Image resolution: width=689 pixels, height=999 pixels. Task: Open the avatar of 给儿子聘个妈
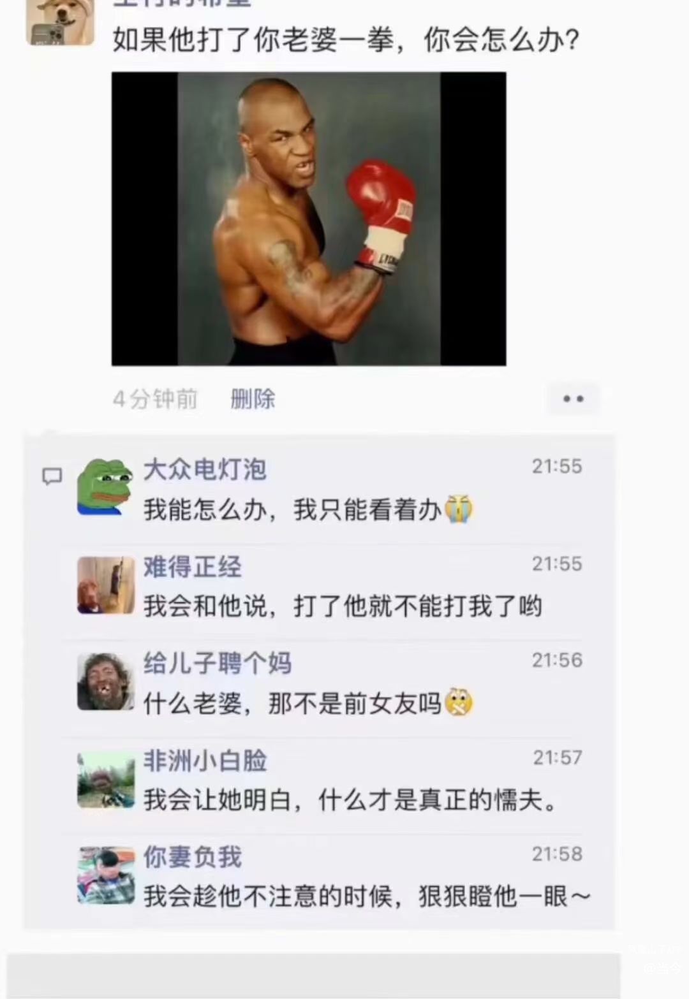(106, 682)
